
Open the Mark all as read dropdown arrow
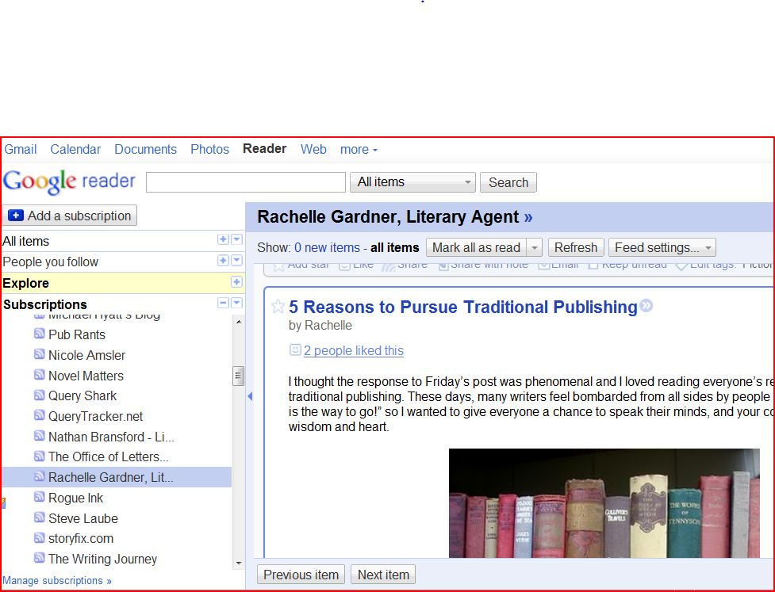pyautogui.click(x=535, y=248)
